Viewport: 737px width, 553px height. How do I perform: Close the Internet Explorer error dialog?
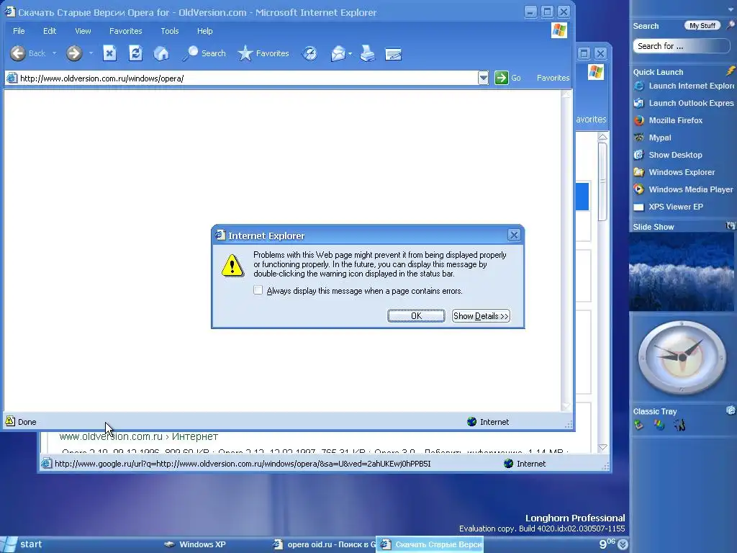(514, 235)
